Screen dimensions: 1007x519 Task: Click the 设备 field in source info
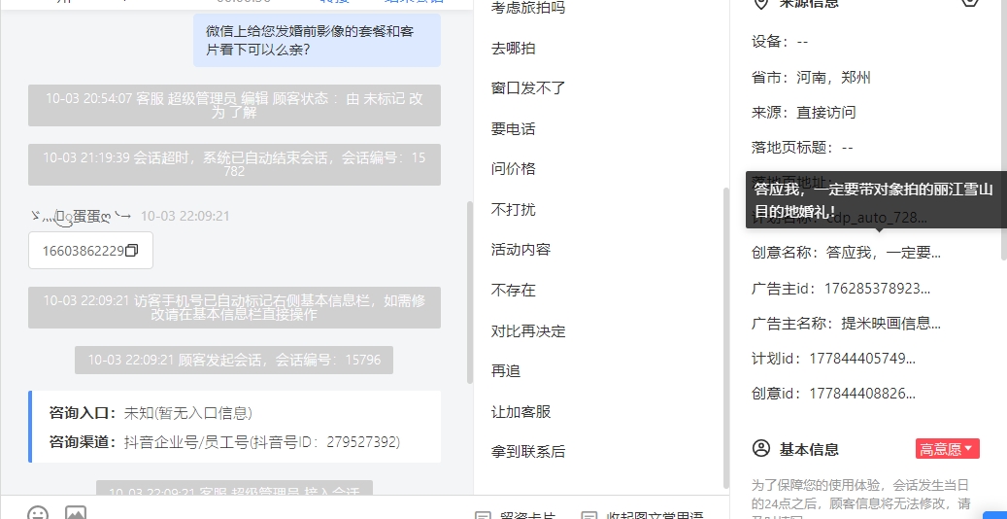pyautogui.click(x=780, y=42)
